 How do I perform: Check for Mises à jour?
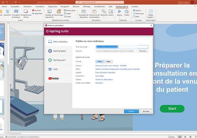139,14
